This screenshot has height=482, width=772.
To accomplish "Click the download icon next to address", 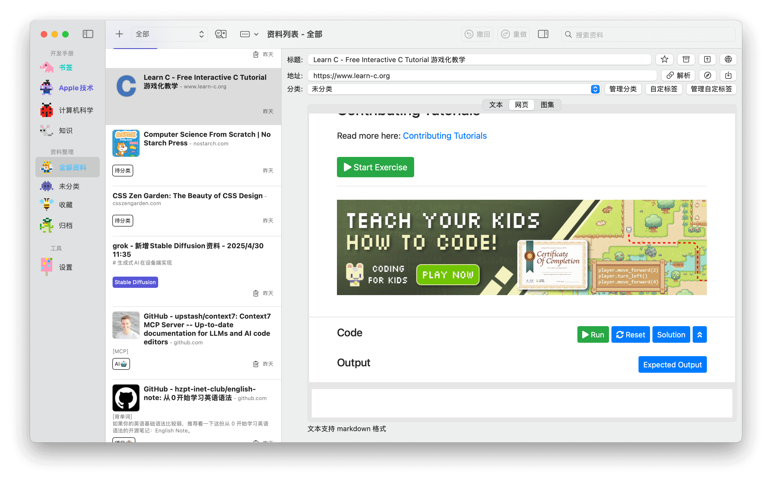I will [728, 76].
